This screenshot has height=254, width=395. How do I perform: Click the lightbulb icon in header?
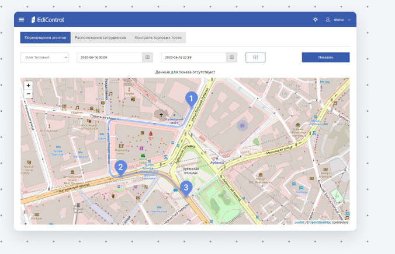pyautogui.click(x=316, y=20)
